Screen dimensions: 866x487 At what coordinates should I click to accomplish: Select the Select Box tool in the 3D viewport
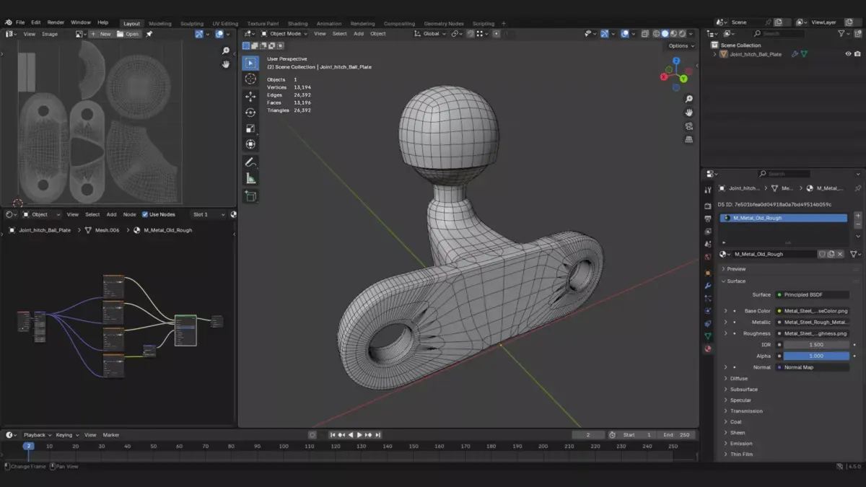[250, 63]
